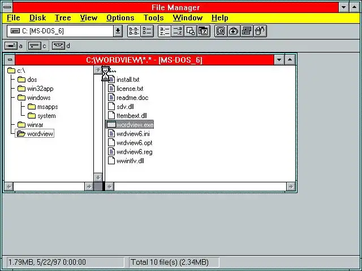The image size is (362, 271).
Task: Open the View menu
Action: [x=89, y=18]
